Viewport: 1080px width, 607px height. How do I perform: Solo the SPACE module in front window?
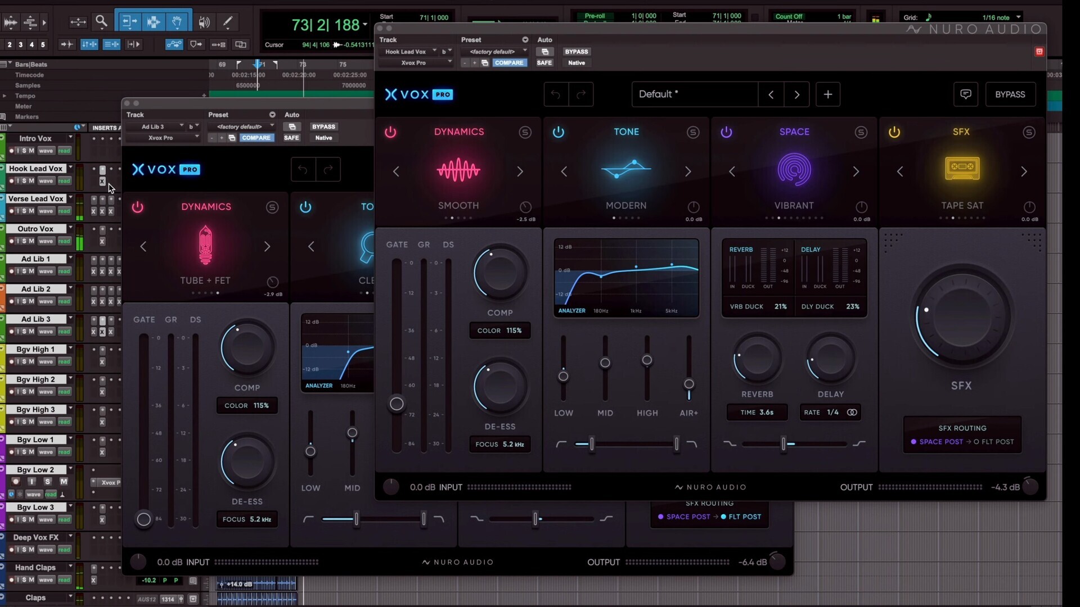point(861,132)
